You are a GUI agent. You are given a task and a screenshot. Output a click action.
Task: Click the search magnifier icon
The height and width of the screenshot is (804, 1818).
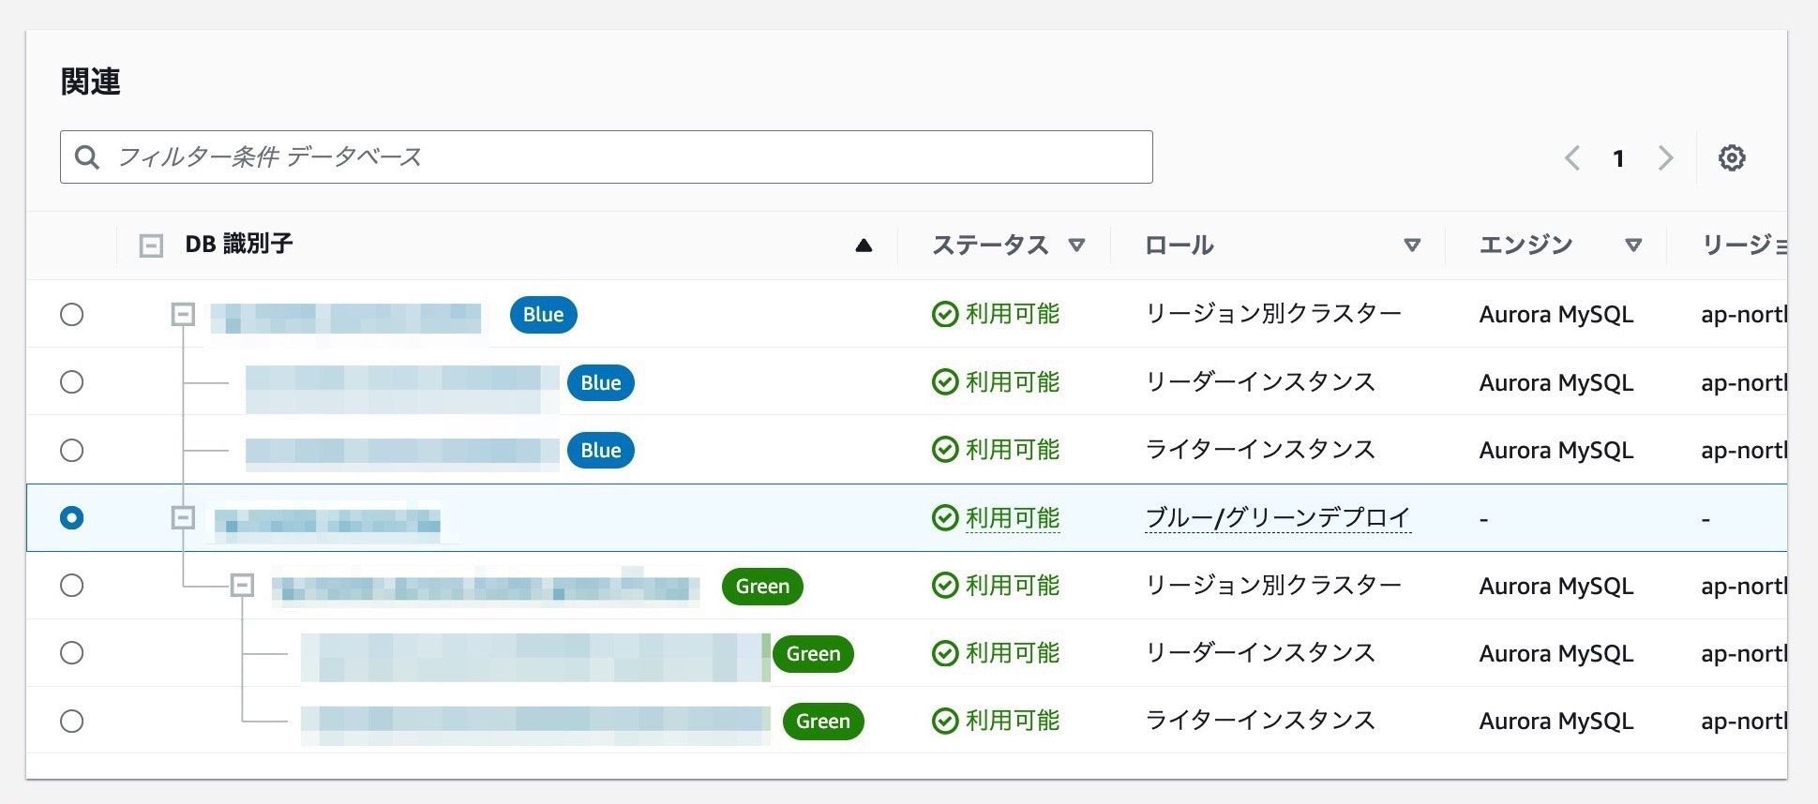[87, 157]
